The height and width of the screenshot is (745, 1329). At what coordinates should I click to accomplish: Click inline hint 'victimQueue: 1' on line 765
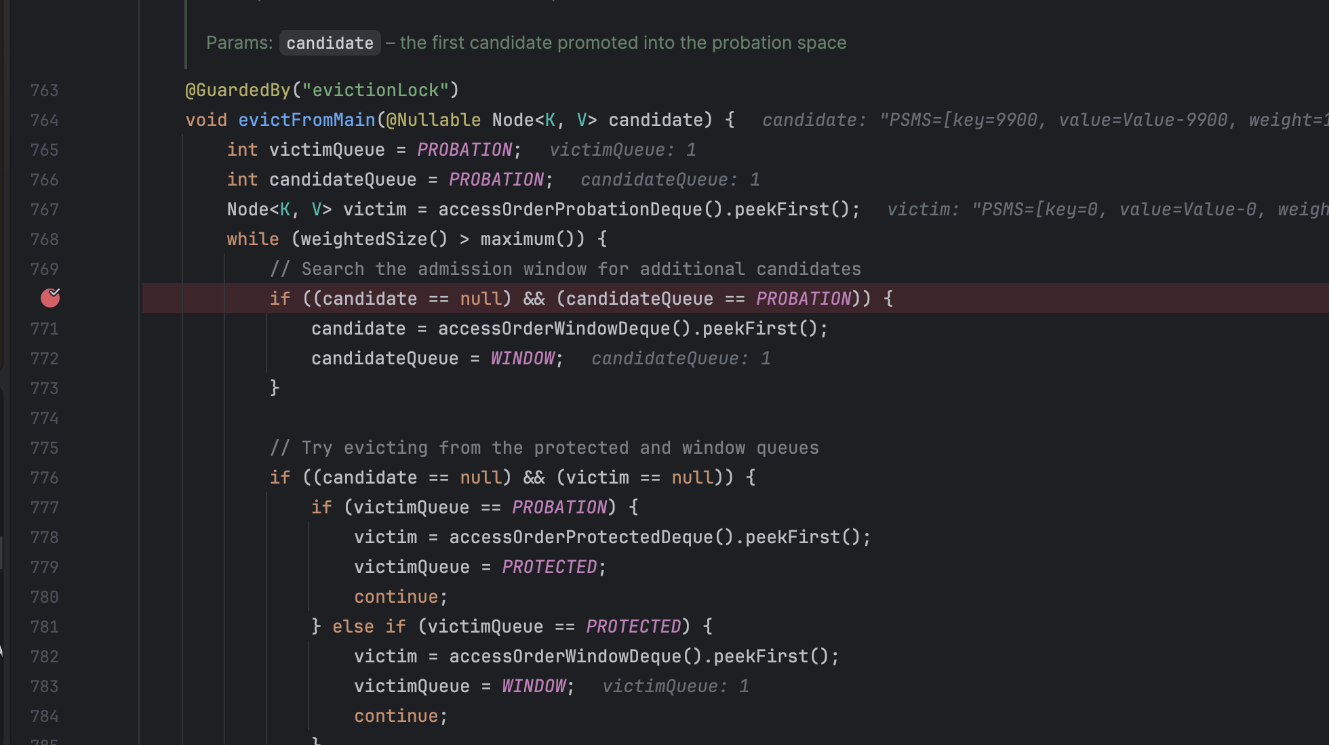[622, 150]
